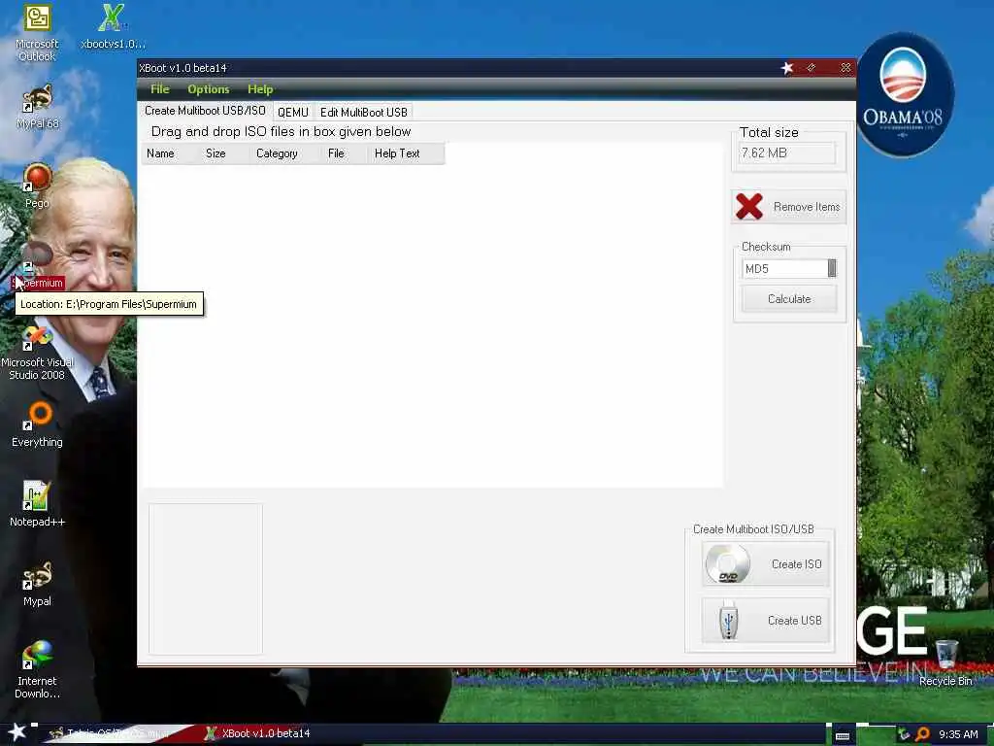The width and height of the screenshot is (994, 746).
Task: Click the USB stick icon for Create USB
Action: 728,620
